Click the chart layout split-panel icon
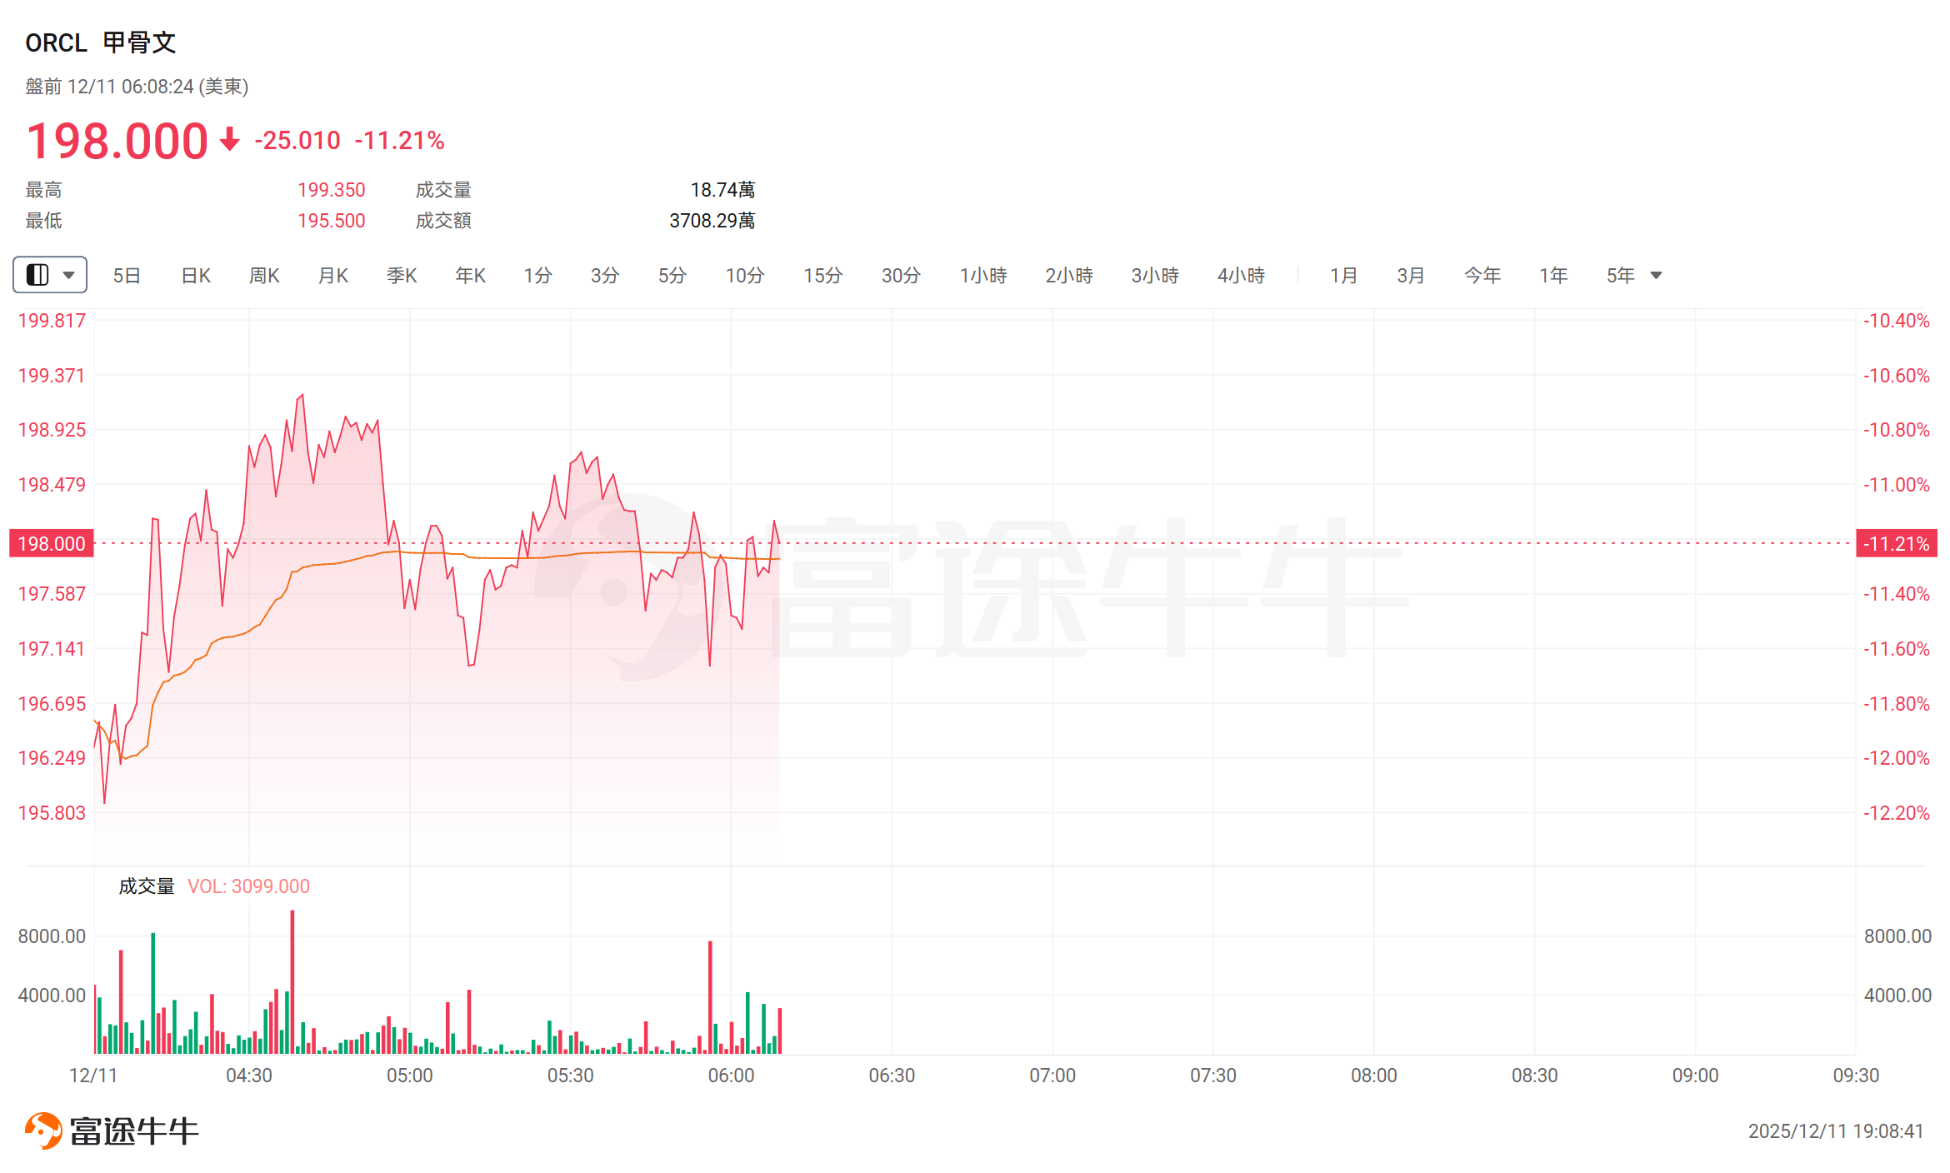The image size is (1950, 1173). click(x=37, y=275)
